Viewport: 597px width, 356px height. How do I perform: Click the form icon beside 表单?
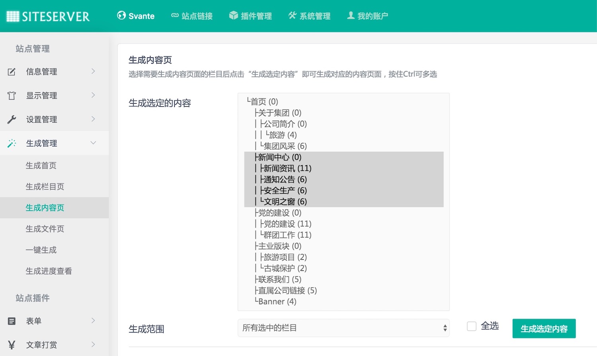click(x=12, y=321)
